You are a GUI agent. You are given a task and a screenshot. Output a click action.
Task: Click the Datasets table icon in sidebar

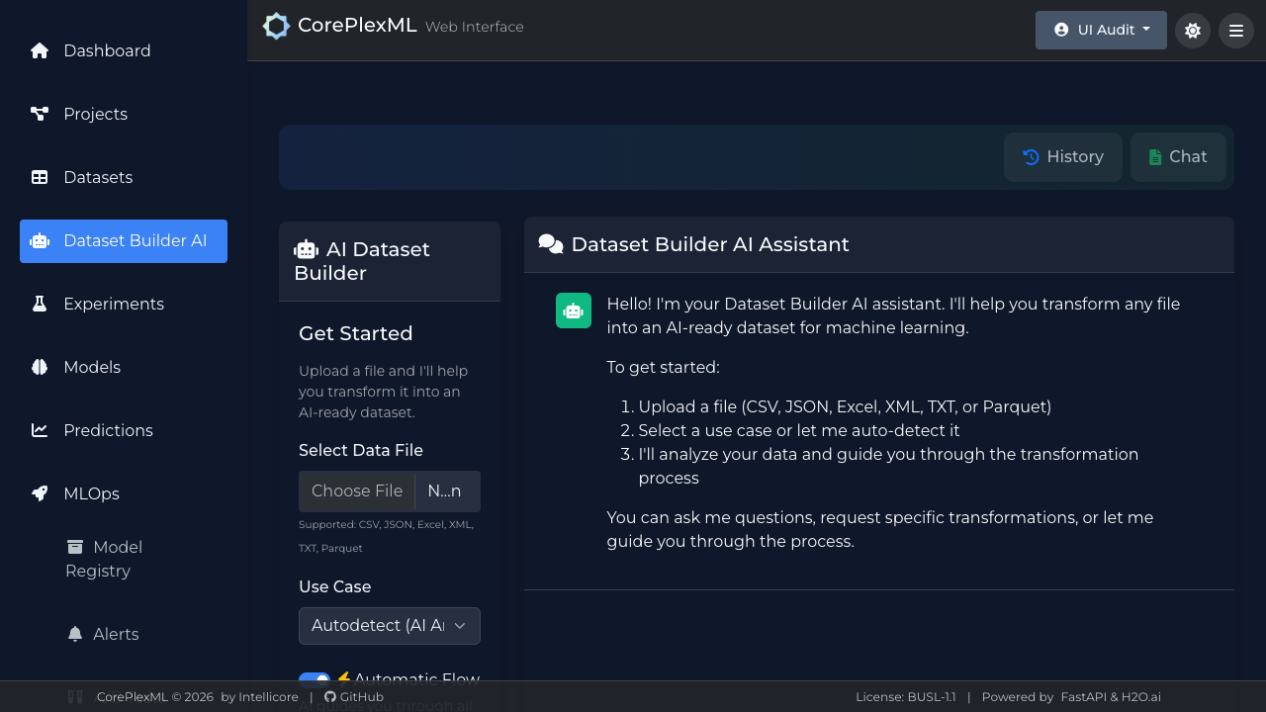[x=40, y=177]
